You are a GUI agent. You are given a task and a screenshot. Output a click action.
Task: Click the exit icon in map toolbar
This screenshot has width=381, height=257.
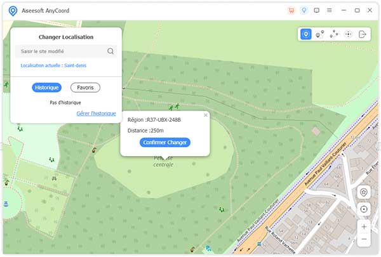pos(363,34)
